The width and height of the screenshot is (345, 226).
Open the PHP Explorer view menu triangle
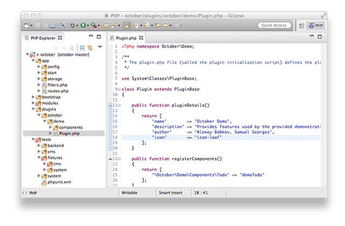100,47
